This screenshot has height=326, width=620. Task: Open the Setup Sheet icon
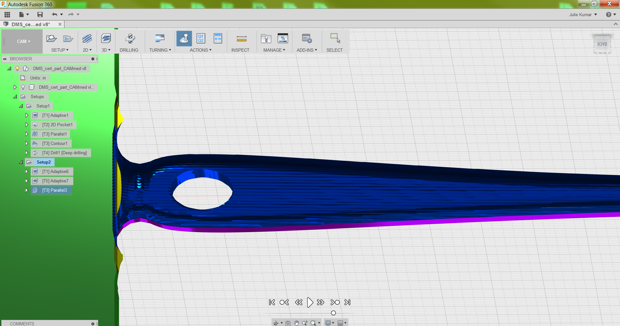[218, 39]
